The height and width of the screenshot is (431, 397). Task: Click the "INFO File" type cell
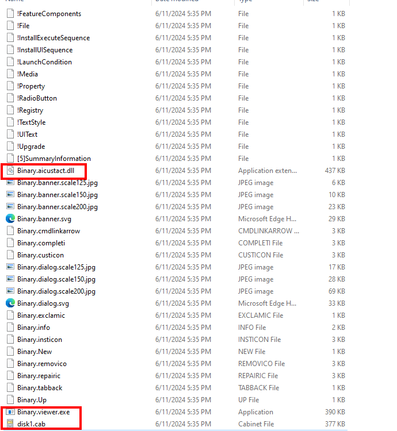click(252, 328)
